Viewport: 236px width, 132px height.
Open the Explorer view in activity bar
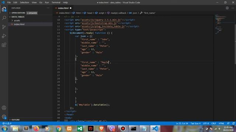(4, 9)
